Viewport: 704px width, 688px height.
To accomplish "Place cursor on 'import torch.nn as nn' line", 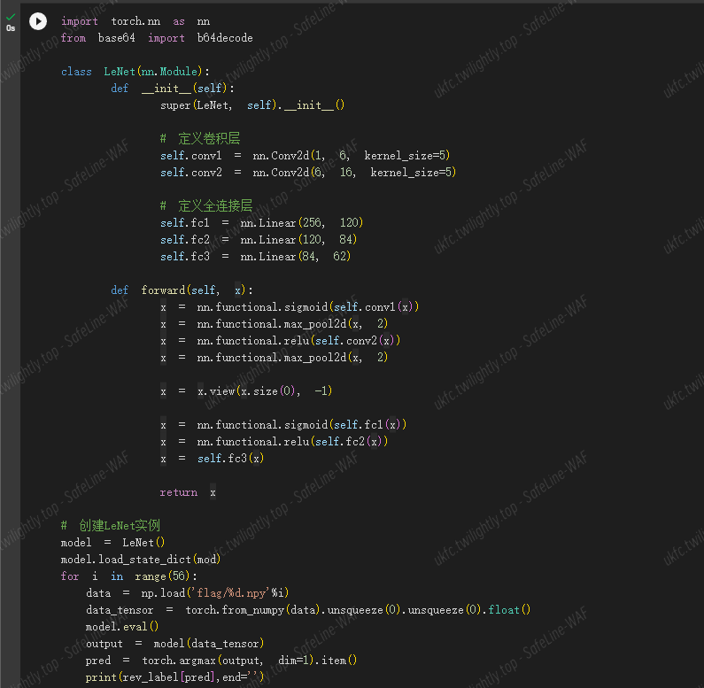I will pos(135,21).
